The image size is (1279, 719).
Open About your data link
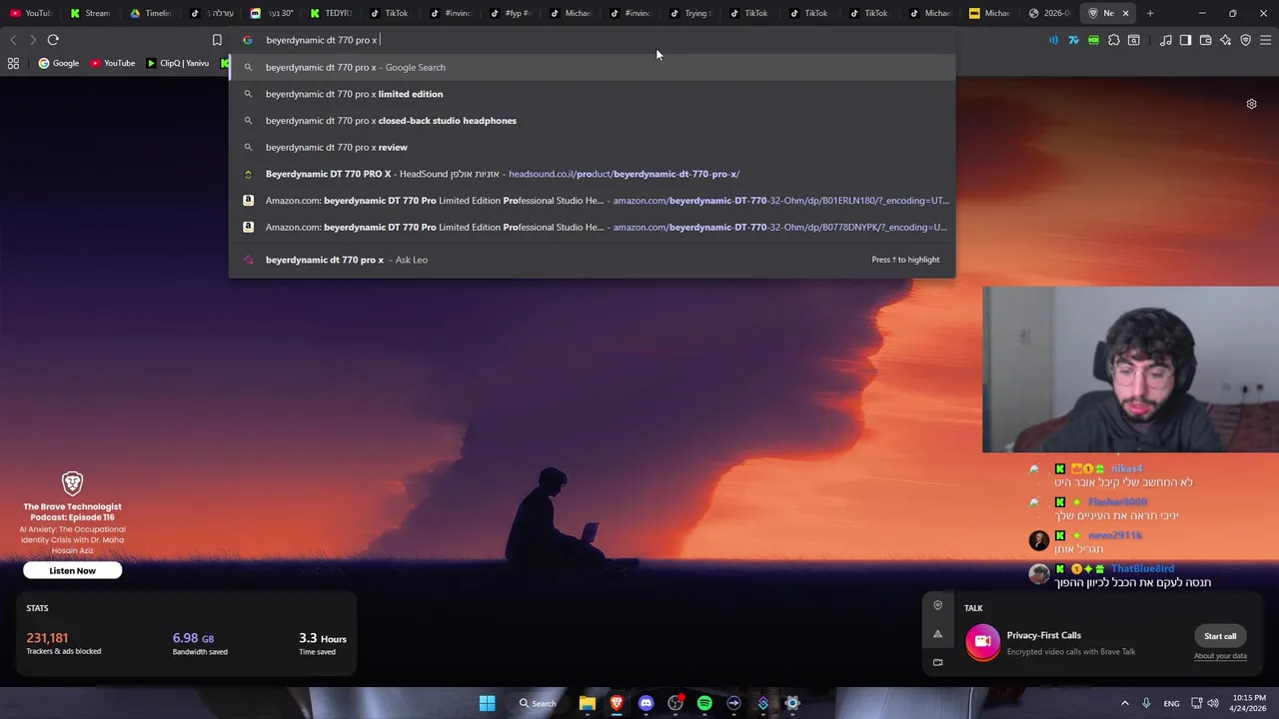(x=1220, y=656)
